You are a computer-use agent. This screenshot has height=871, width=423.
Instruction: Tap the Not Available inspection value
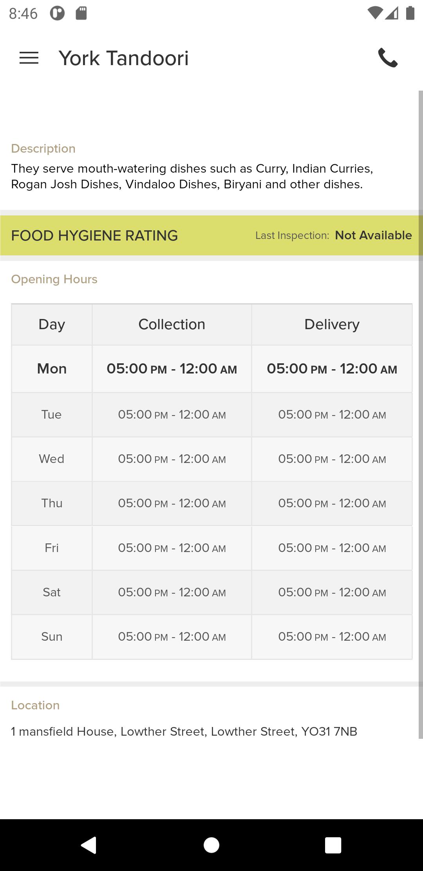[373, 235]
